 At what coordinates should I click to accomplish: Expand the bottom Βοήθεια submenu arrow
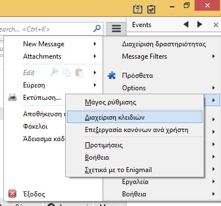click(214, 194)
